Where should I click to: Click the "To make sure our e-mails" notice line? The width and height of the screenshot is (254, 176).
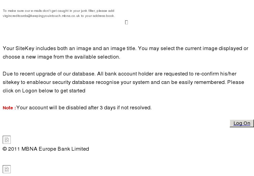(58, 11)
